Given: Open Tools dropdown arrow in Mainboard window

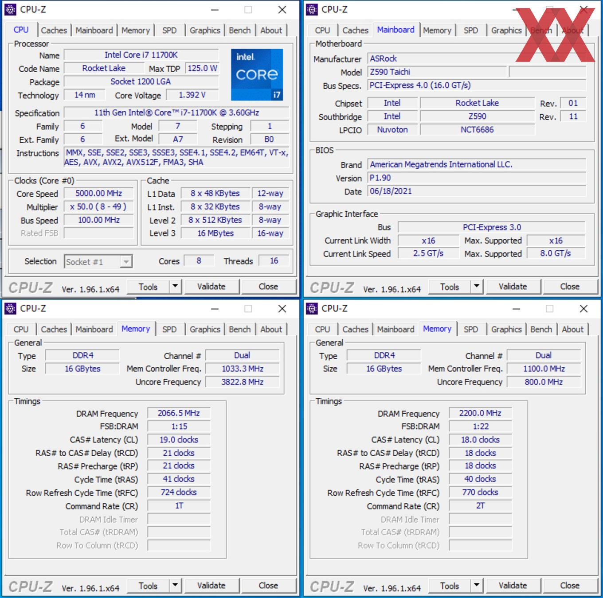Looking at the screenshot, I should (477, 287).
